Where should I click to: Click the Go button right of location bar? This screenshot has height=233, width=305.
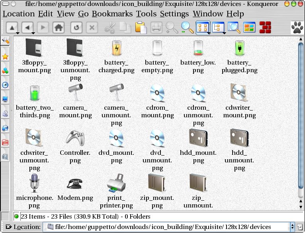coord(299,227)
